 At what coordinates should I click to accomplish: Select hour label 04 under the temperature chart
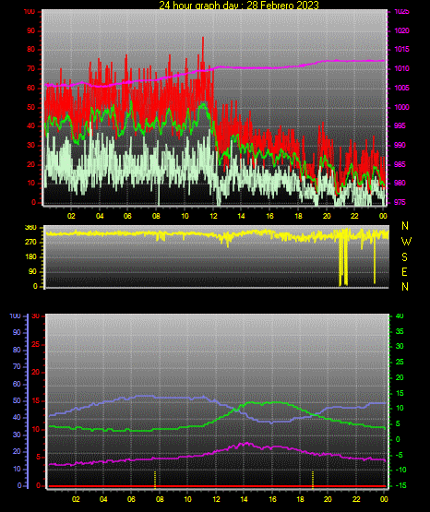tap(103, 499)
